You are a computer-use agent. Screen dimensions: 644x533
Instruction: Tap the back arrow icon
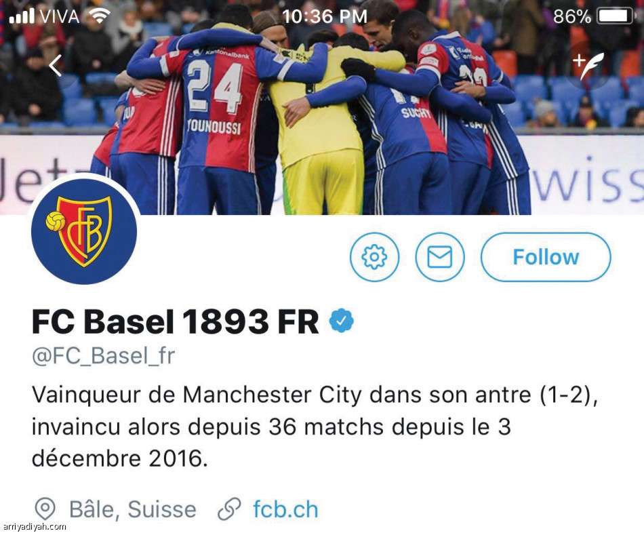56,66
